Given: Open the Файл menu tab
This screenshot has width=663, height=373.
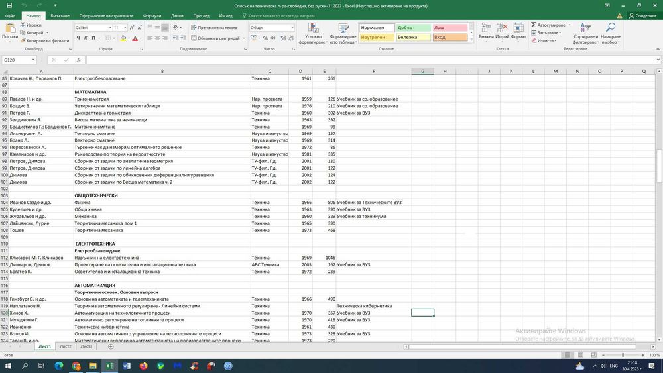Looking at the screenshot, I should pyautogui.click(x=10, y=16).
